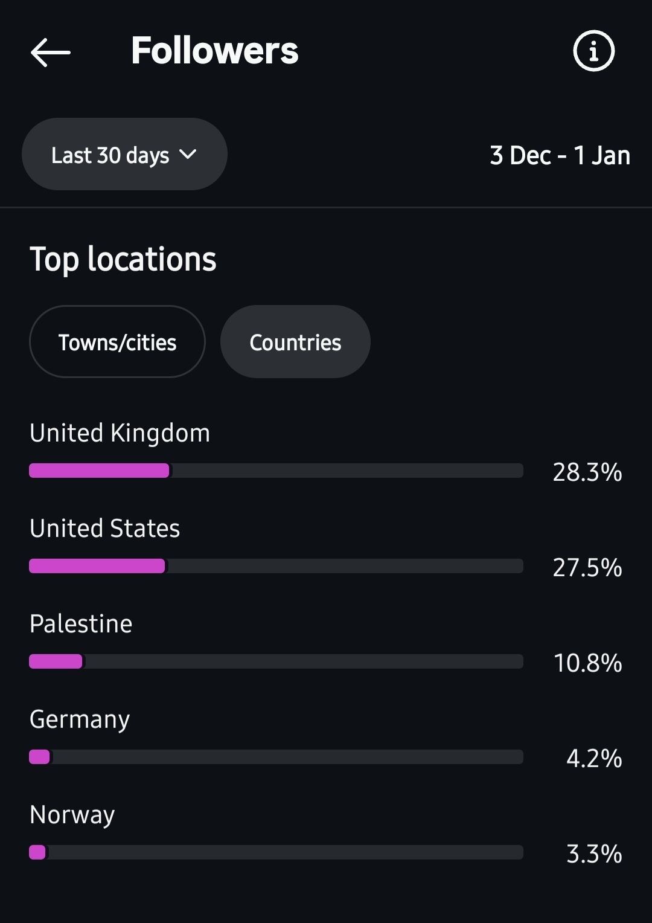The height and width of the screenshot is (923, 652).
Task: Select the Countries tab
Action: (295, 342)
